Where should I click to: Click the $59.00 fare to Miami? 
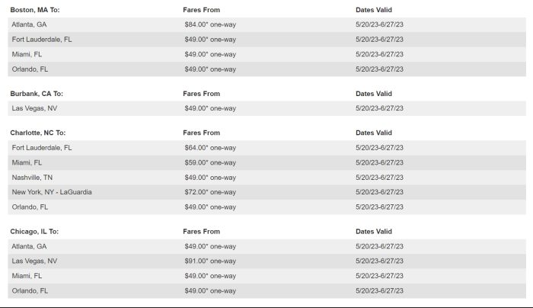pos(210,162)
